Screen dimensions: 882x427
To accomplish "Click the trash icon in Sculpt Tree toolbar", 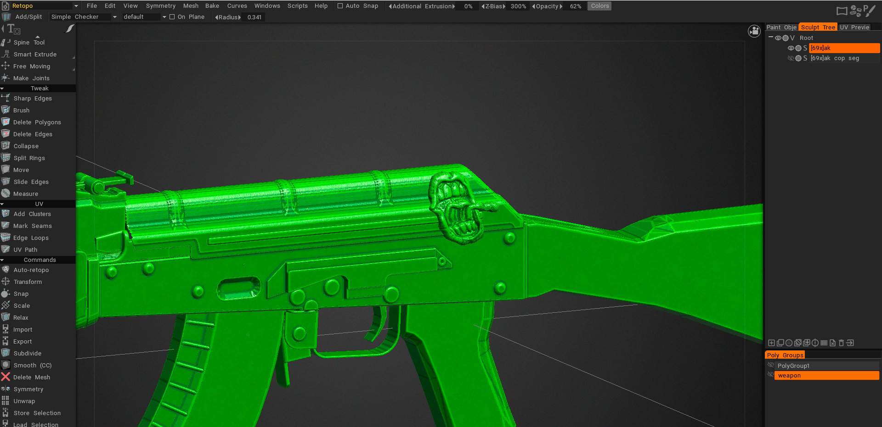I will (x=841, y=343).
